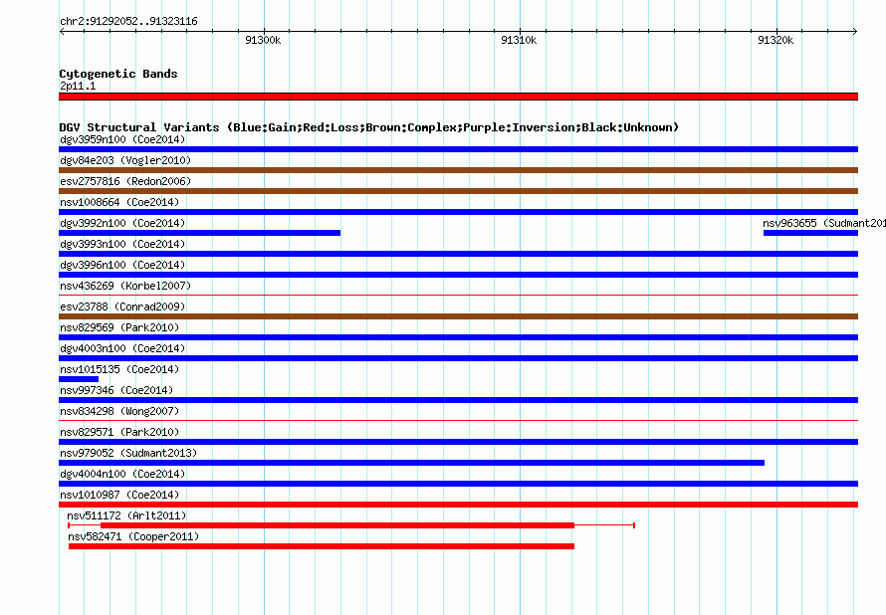This screenshot has height=615, width=886.
Task: Click the DGV Structural Variants track title
Action: (x=369, y=127)
